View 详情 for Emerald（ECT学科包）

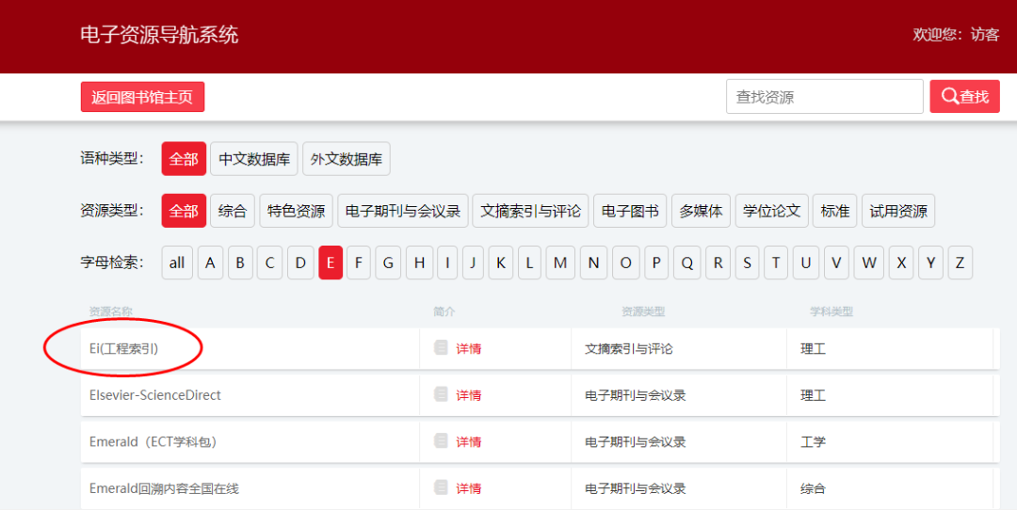pyautogui.click(x=469, y=441)
